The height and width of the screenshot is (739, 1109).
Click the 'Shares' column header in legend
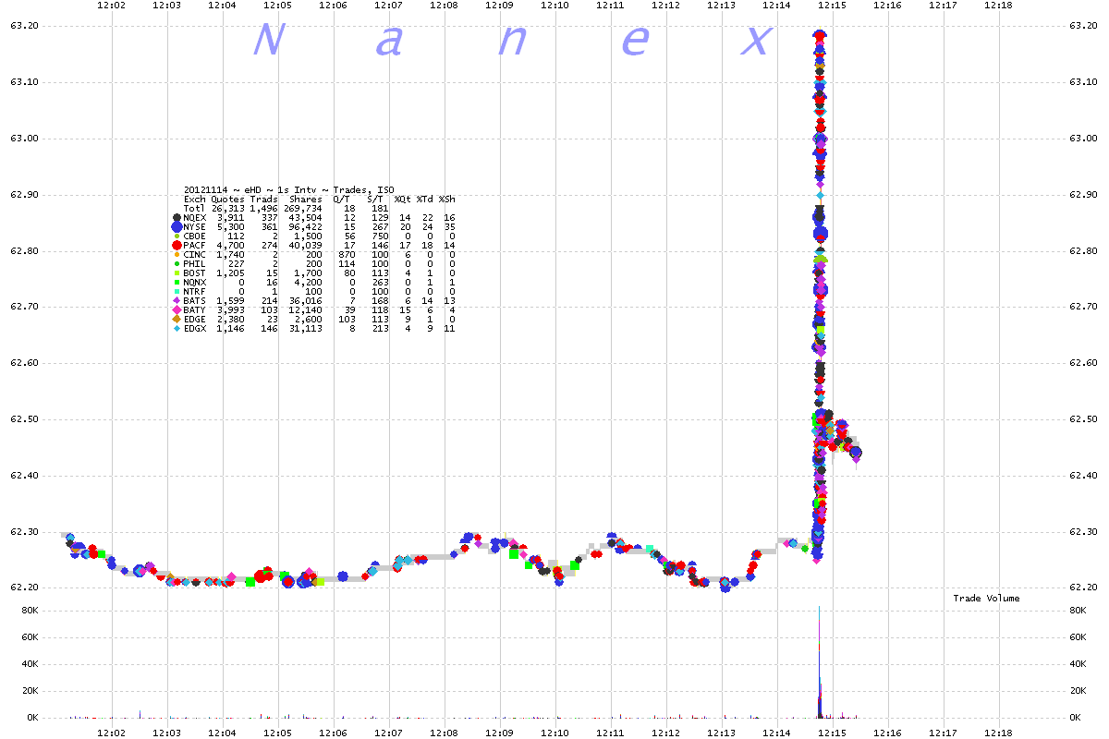pyautogui.click(x=306, y=200)
